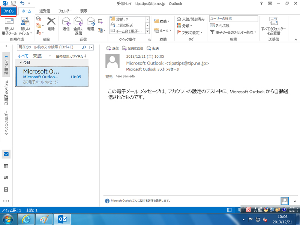Switch to the フォルダー tab
Screen dimensions: 300x225
(65, 11)
